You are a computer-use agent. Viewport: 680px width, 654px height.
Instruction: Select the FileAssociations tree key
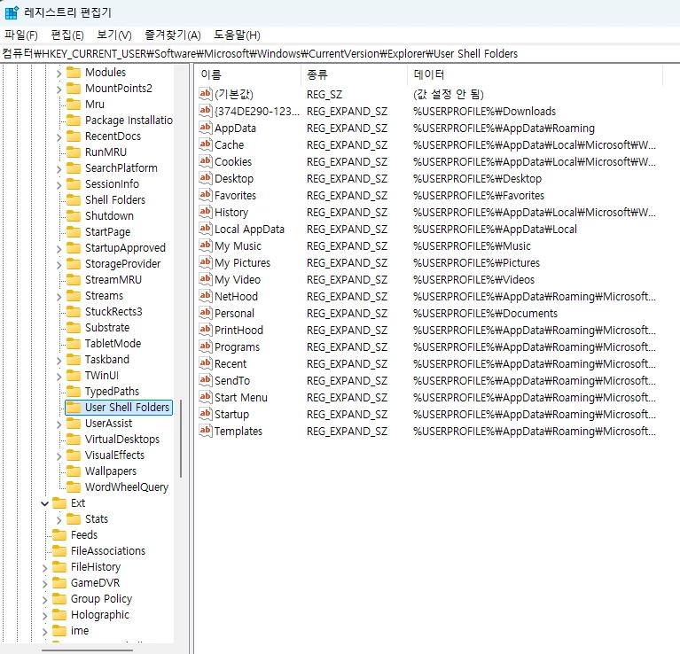pyautogui.click(x=108, y=551)
